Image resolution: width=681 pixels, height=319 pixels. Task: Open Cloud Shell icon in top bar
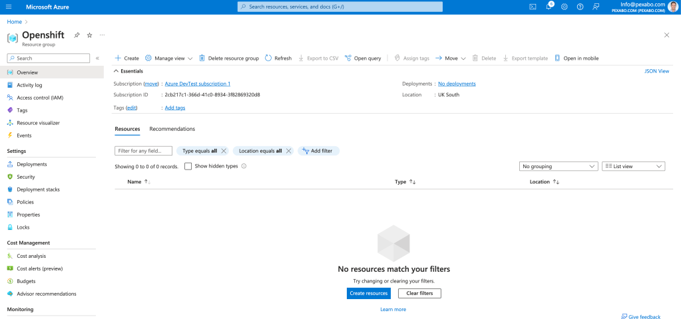[x=533, y=7]
